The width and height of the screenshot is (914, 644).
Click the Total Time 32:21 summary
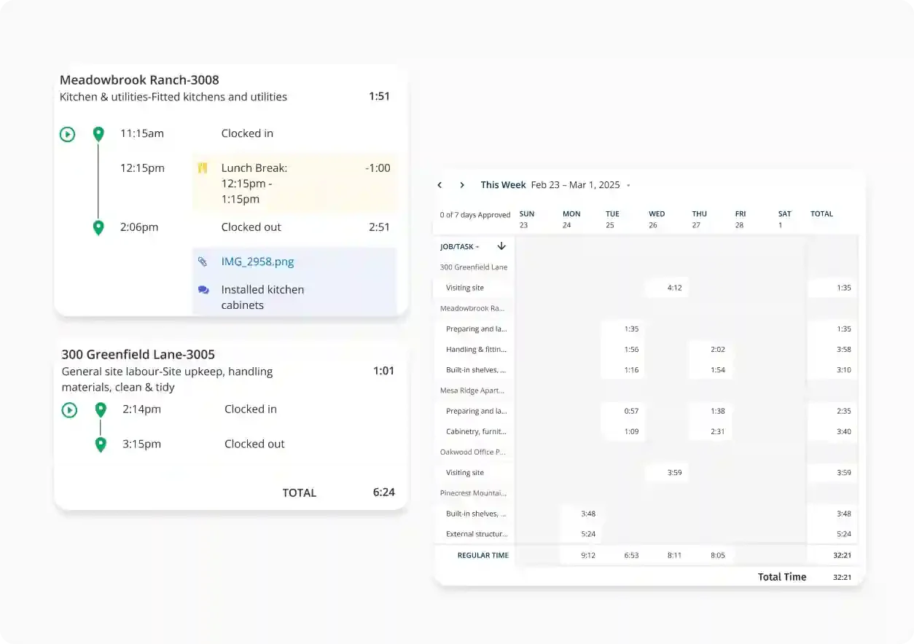[804, 577]
